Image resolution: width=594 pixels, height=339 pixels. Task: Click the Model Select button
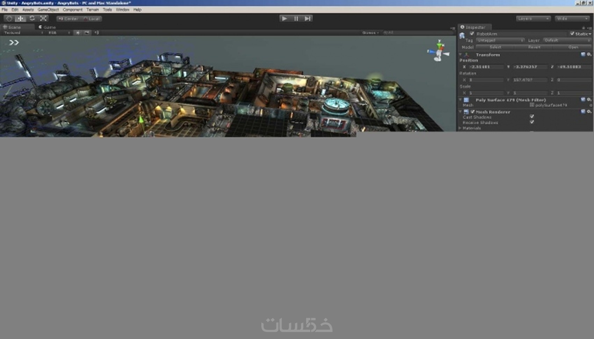click(x=495, y=47)
